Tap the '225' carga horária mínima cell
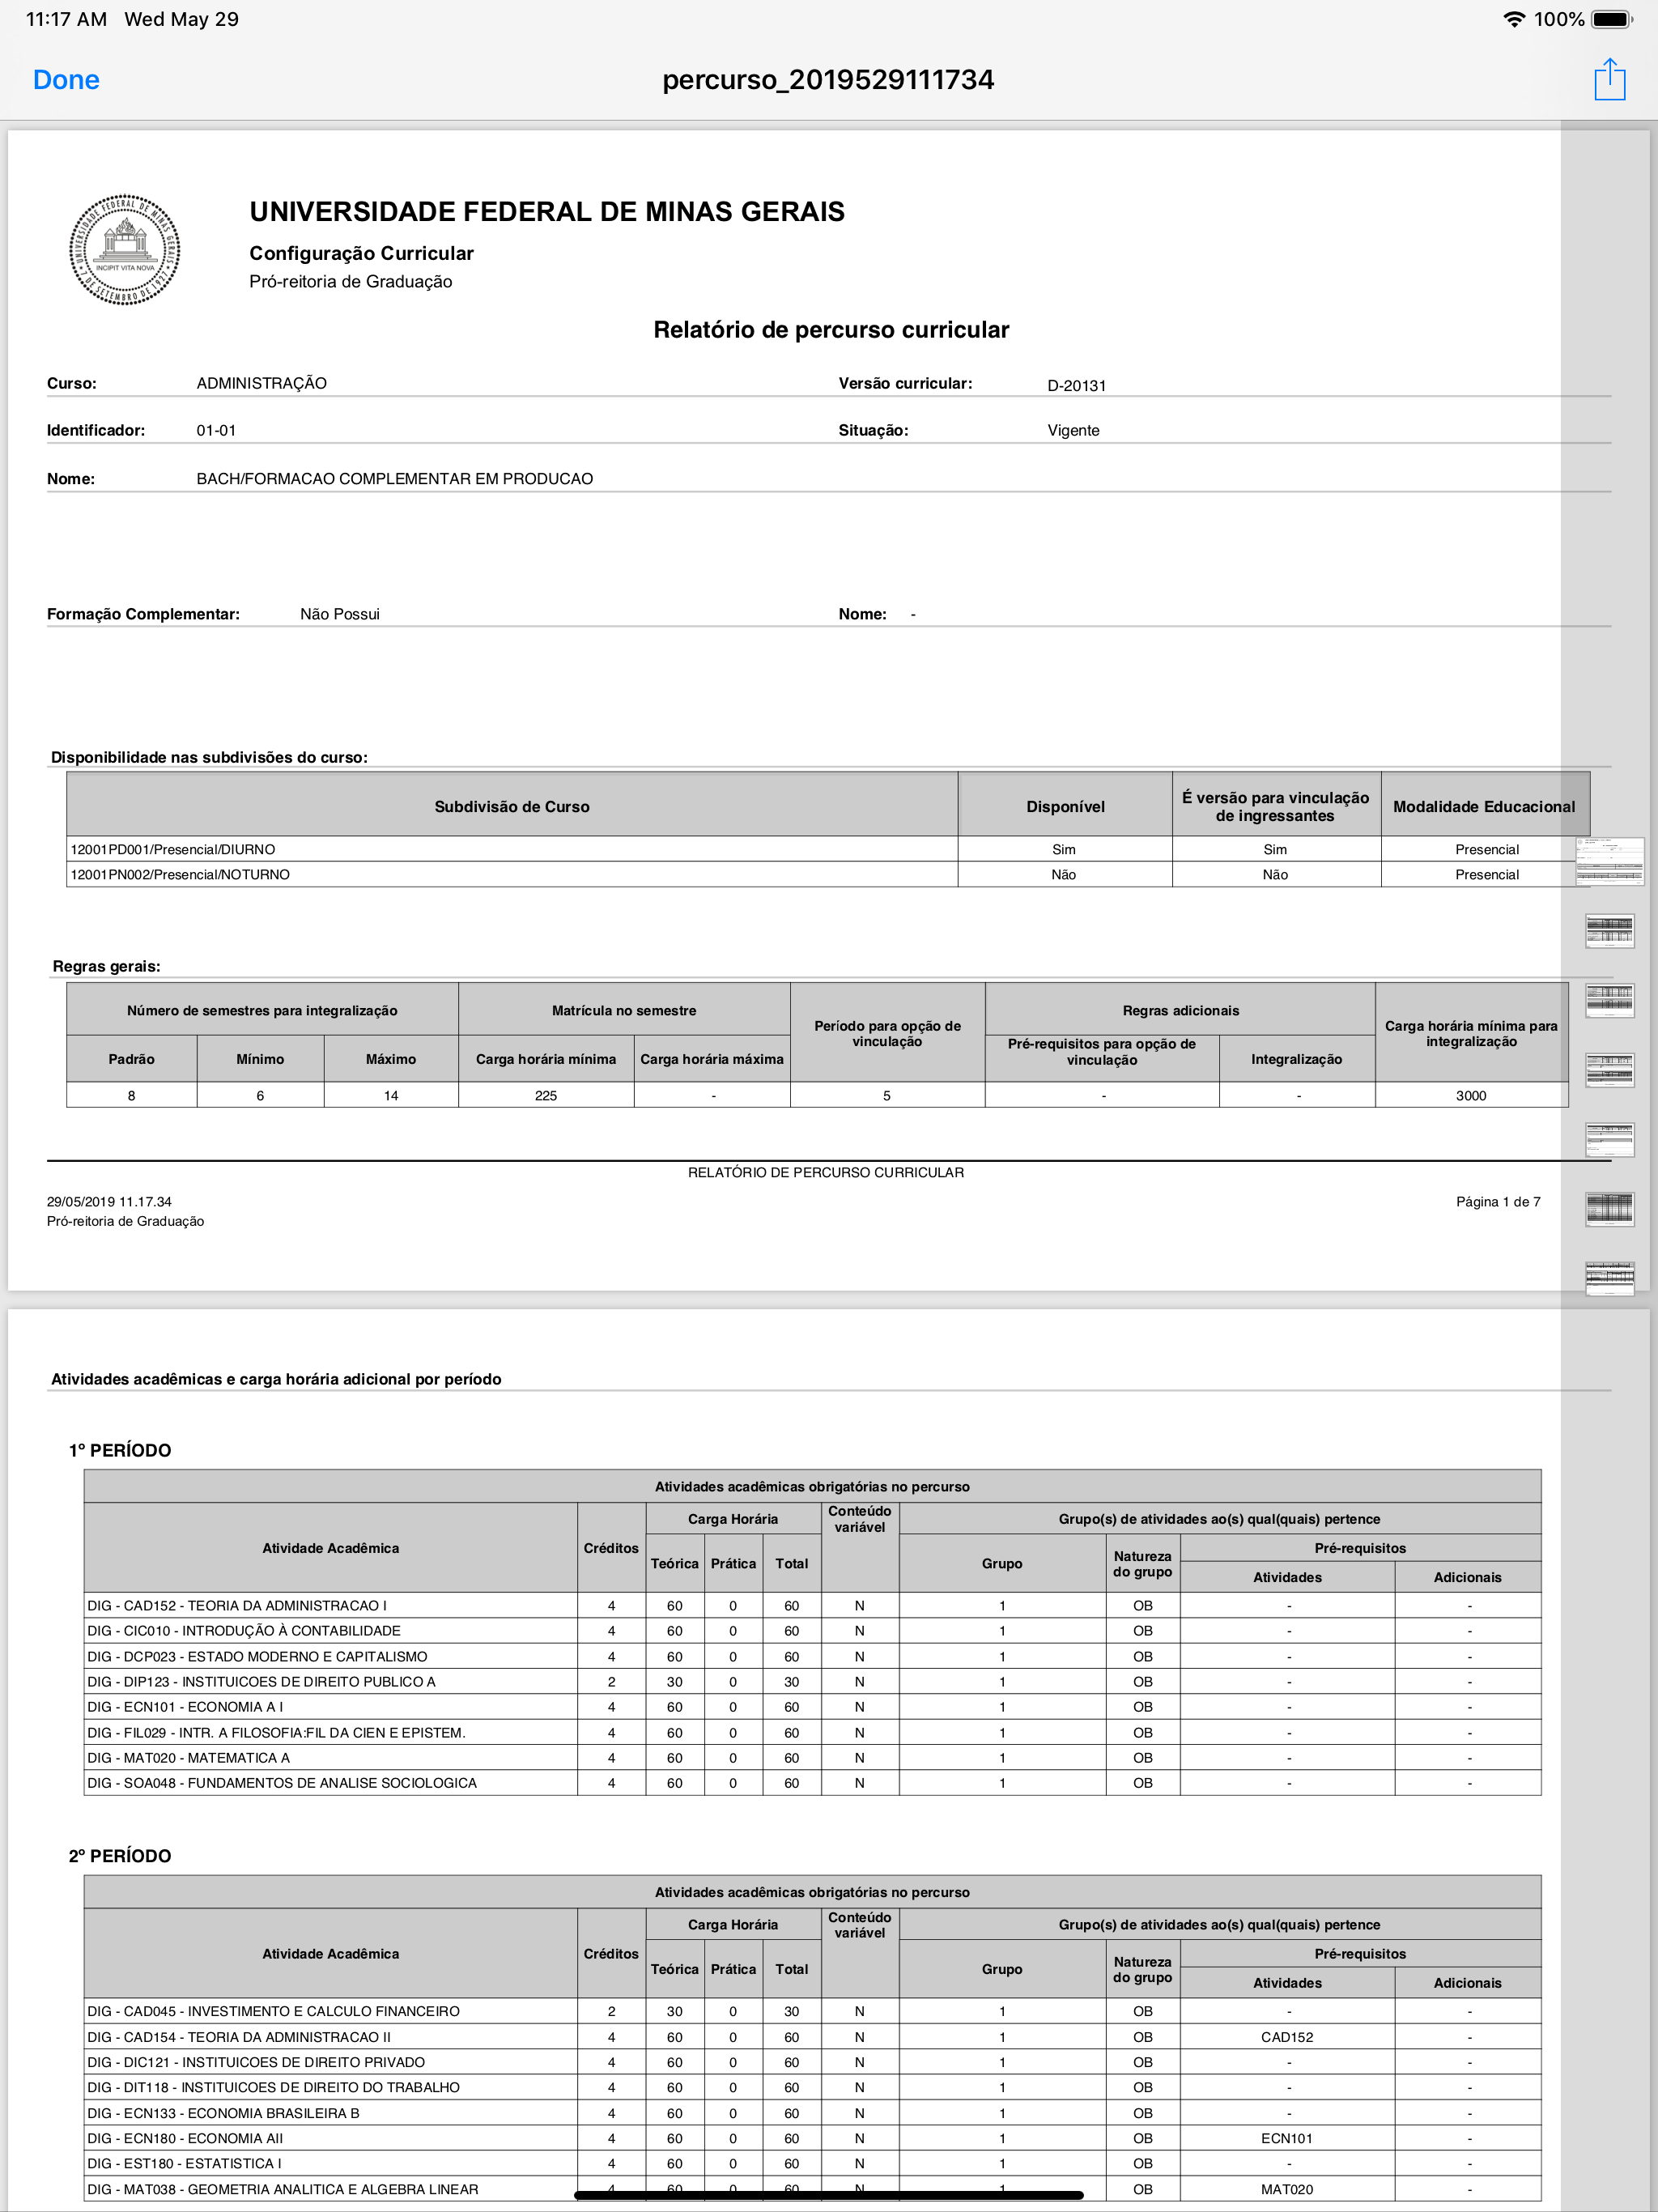The width and height of the screenshot is (1658, 2212). [x=546, y=1095]
